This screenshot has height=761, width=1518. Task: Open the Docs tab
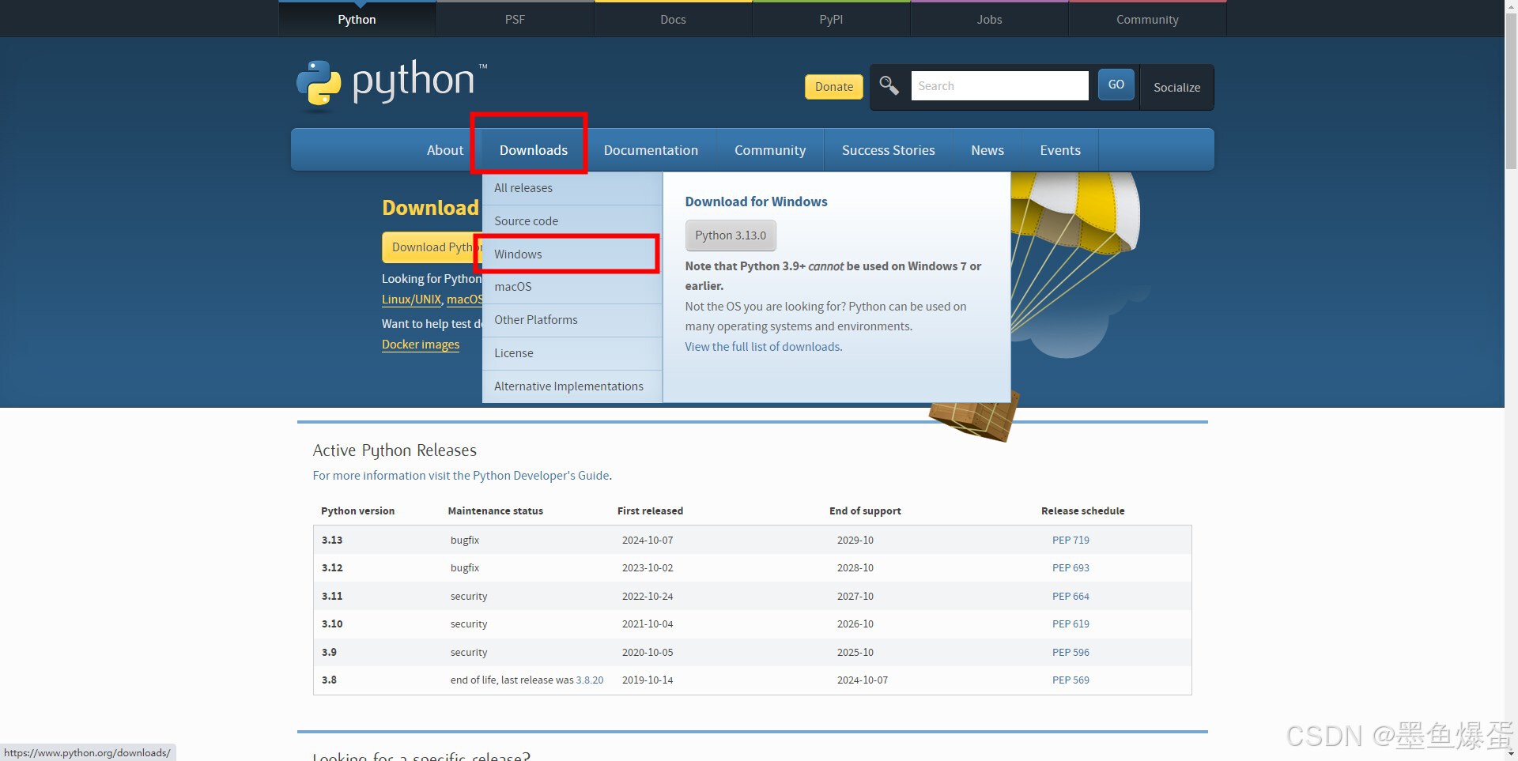tap(673, 19)
